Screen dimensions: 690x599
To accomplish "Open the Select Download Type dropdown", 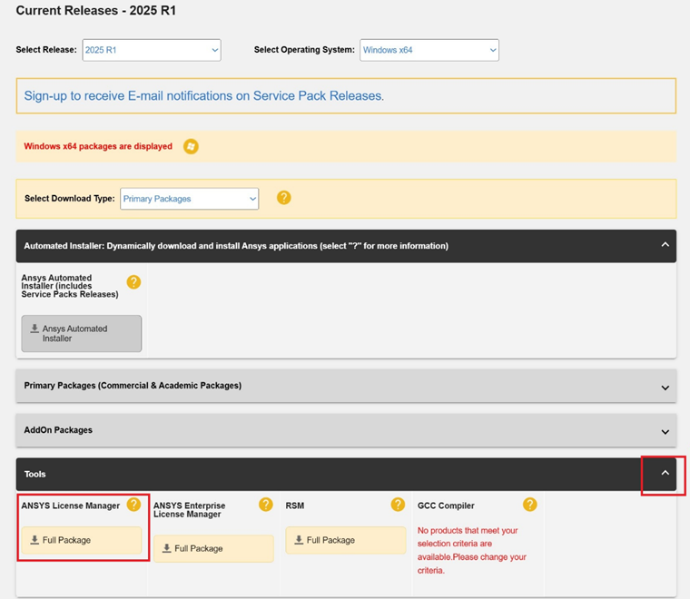I will (190, 199).
